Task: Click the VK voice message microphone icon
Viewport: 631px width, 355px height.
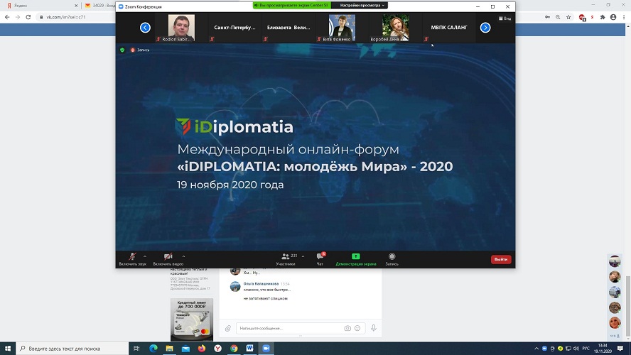Action: 373,328
